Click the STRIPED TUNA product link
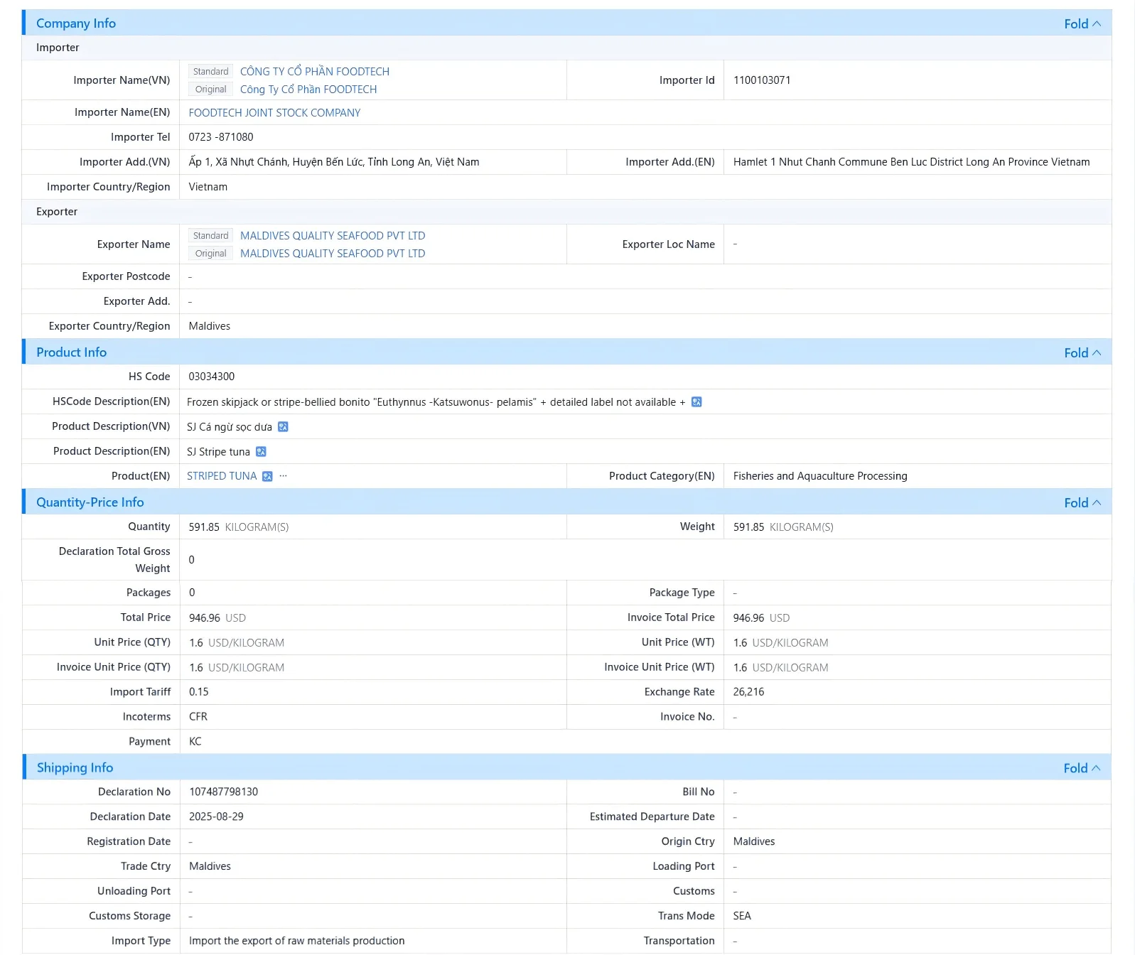The image size is (1135, 955). point(222,476)
